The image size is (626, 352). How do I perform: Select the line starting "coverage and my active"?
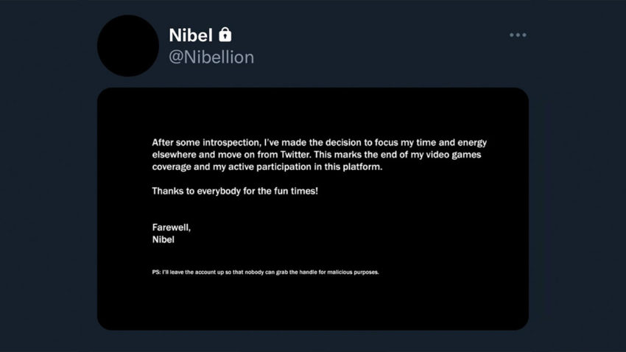[x=267, y=167]
